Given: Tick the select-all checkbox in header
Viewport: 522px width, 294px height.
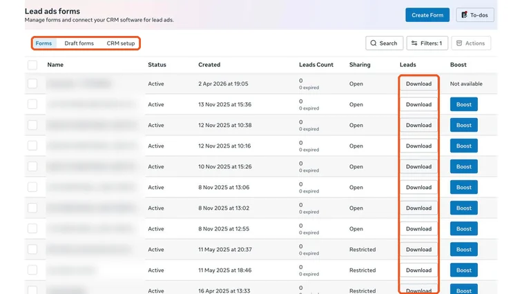Looking at the screenshot, I should [x=32, y=65].
